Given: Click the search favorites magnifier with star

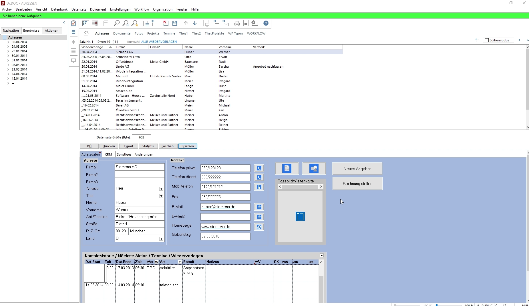Looking at the screenshot, I should [135, 23].
